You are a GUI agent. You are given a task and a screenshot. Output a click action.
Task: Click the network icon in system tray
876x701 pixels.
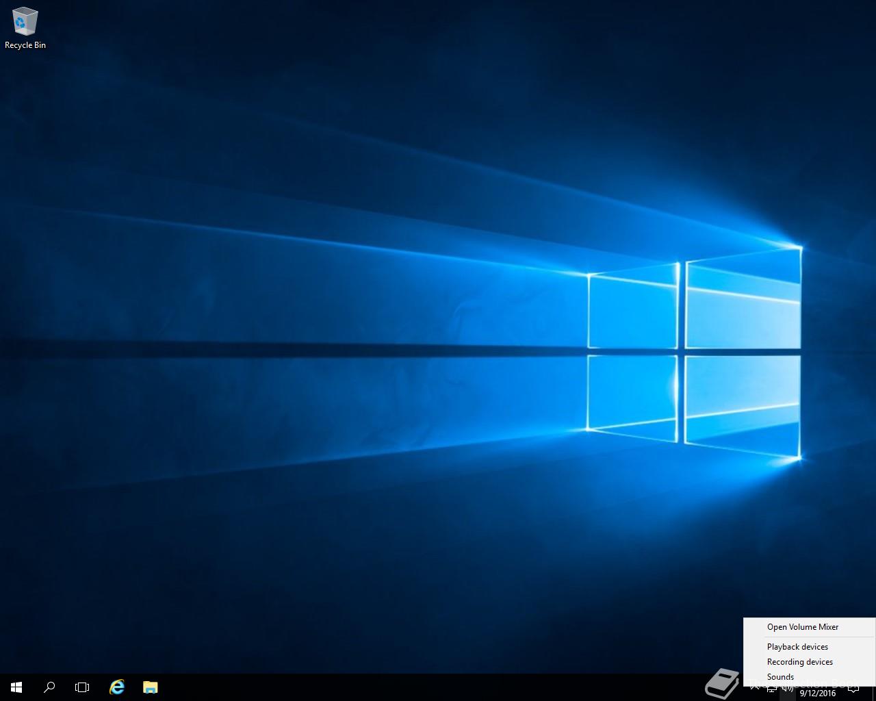point(771,689)
